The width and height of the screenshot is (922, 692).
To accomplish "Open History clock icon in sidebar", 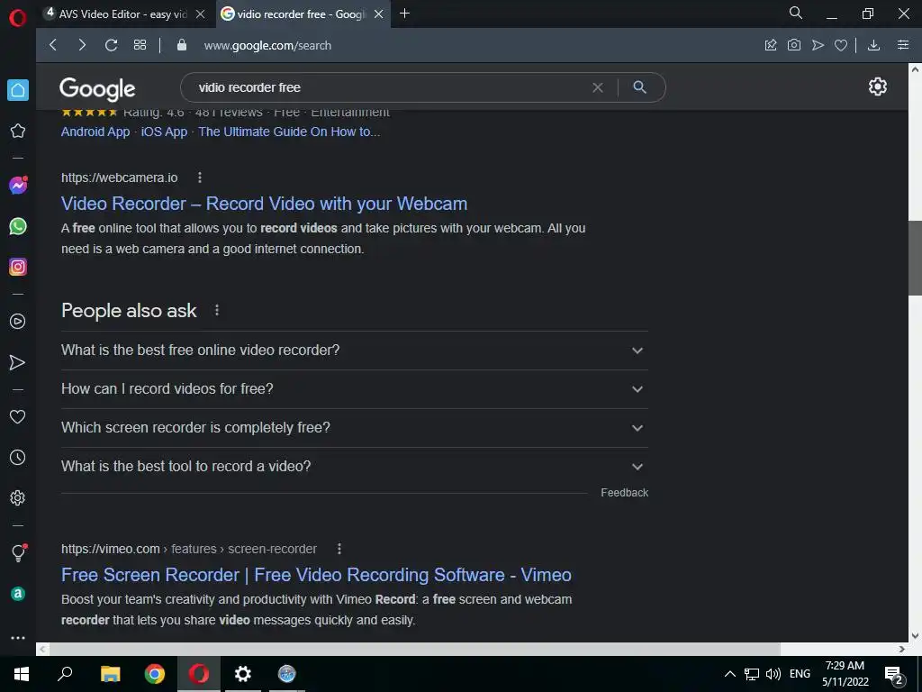I will 18,457.
